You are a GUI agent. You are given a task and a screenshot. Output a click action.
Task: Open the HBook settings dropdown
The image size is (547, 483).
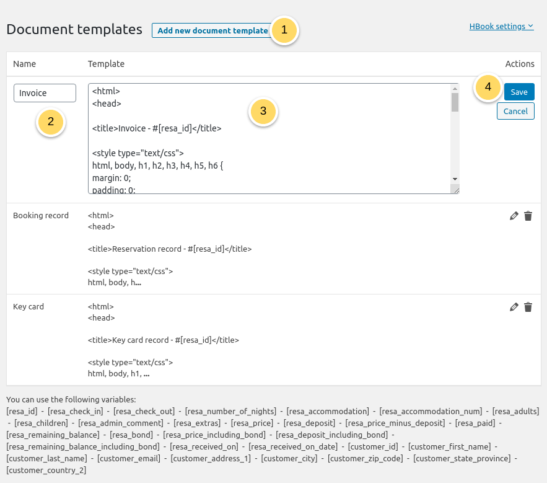pos(501,26)
